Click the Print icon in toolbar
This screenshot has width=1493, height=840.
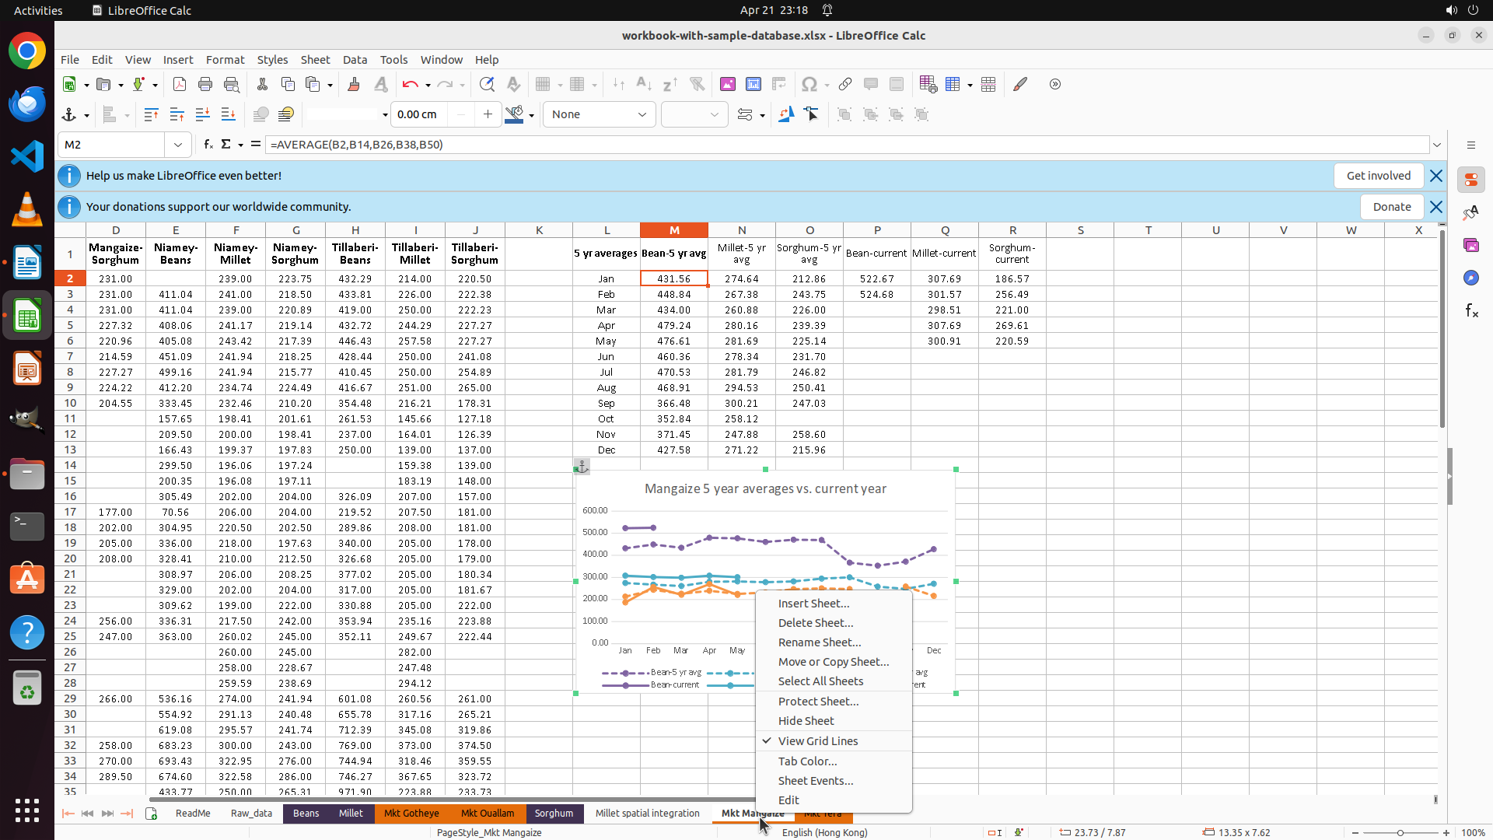(205, 85)
